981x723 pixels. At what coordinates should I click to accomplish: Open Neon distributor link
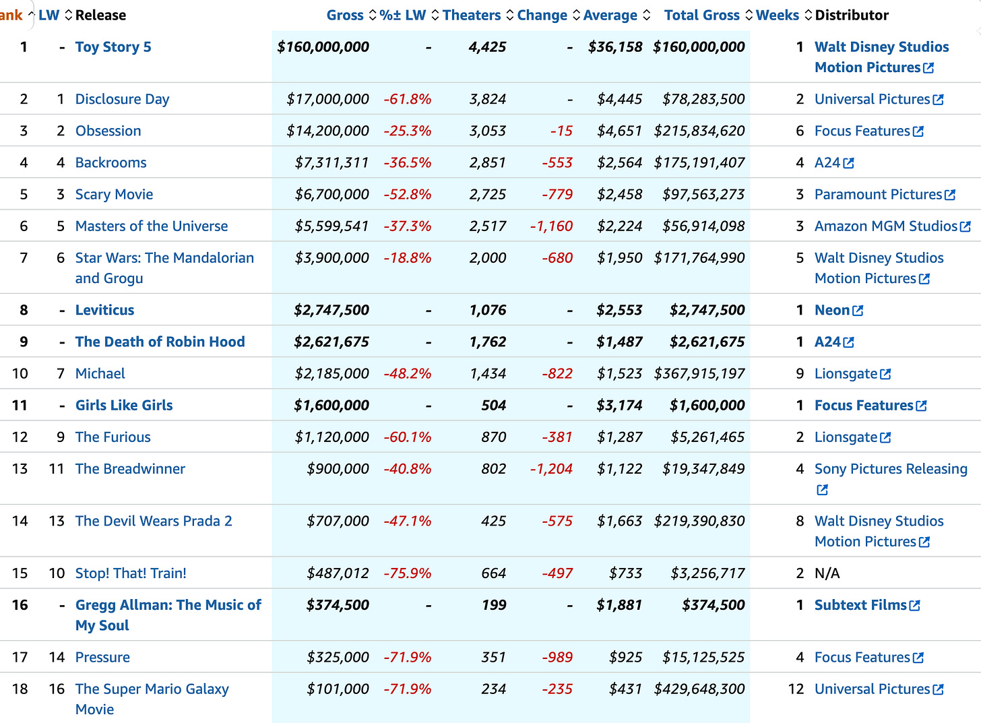point(832,310)
